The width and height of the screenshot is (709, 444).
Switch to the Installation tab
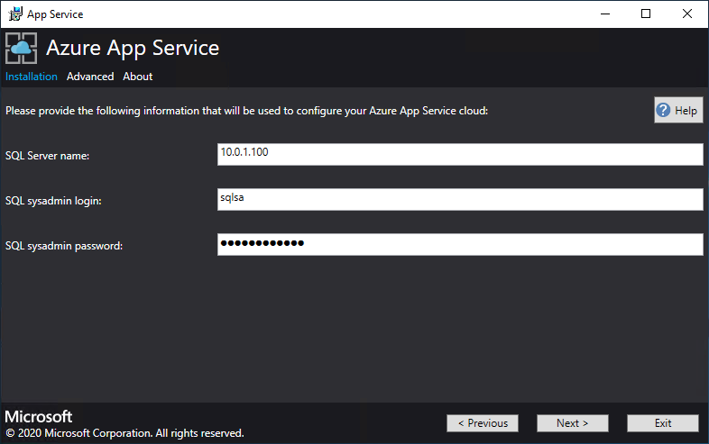coord(32,77)
